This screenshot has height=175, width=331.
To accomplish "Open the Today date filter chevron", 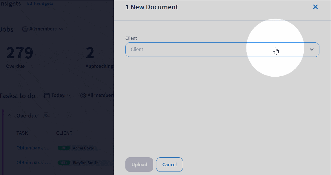I will click(69, 95).
